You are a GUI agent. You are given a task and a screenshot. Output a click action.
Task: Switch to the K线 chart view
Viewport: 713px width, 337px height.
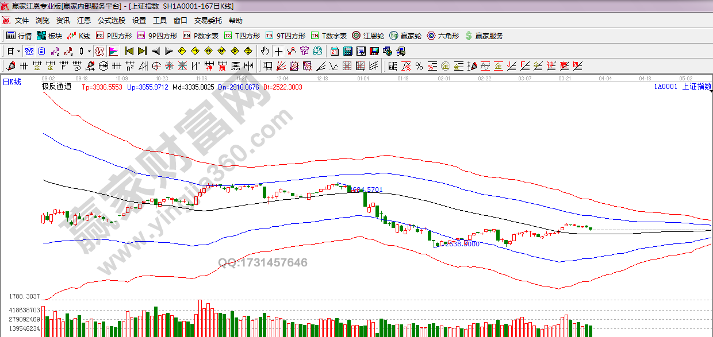click(79, 36)
